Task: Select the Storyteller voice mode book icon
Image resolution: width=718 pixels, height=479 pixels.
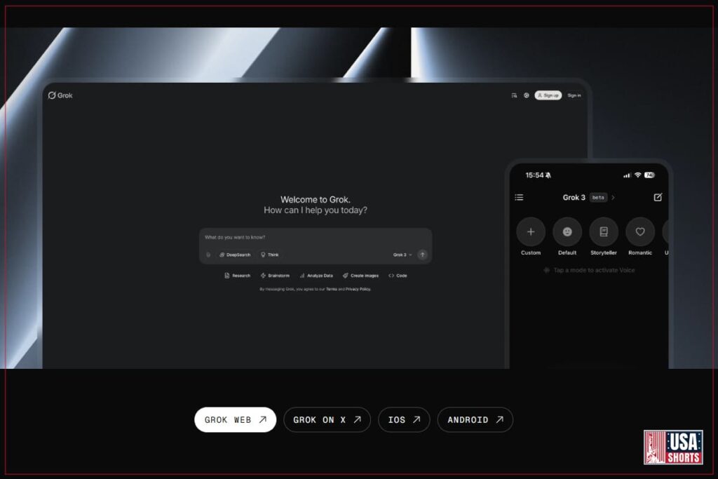Action: (604, 231)
